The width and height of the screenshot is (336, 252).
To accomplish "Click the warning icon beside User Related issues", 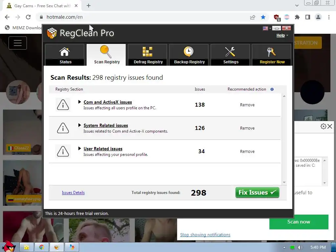I will point(63,151).
